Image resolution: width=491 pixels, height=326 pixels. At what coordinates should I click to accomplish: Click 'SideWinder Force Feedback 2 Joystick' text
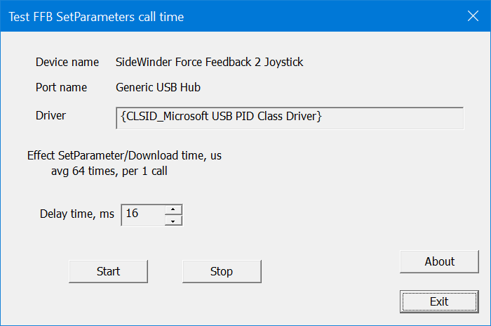[209, 62]
